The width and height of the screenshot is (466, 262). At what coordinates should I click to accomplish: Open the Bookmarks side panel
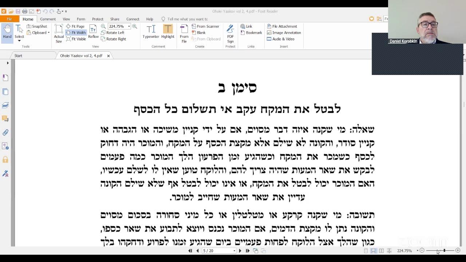point(5,78)
